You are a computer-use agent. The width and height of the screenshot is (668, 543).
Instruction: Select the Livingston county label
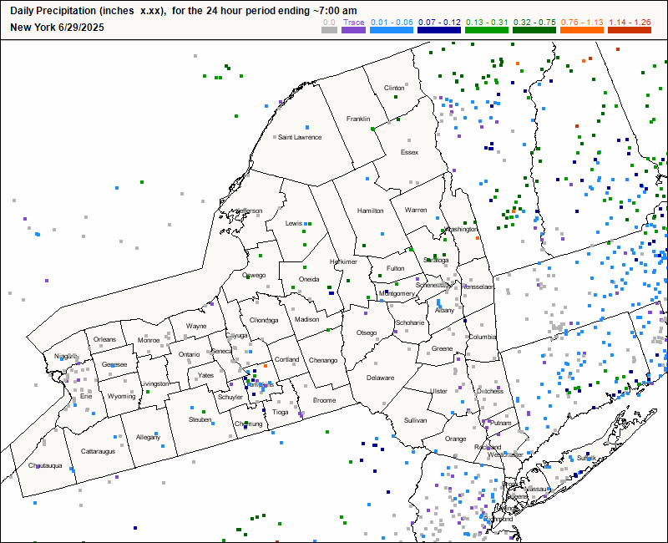(x=155, y=383)
